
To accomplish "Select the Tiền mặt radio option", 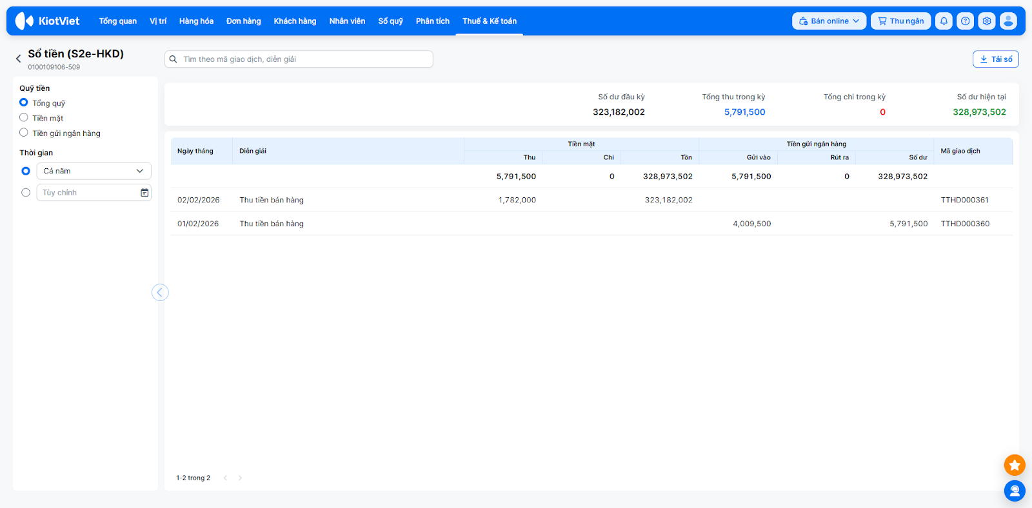I will click(x=24, y=118).
